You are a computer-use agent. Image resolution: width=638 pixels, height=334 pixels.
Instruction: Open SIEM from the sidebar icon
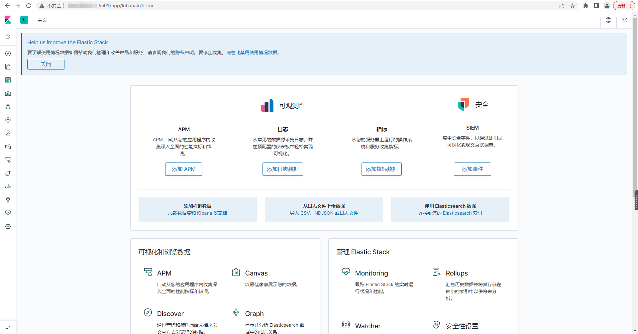tap(8, 186)
